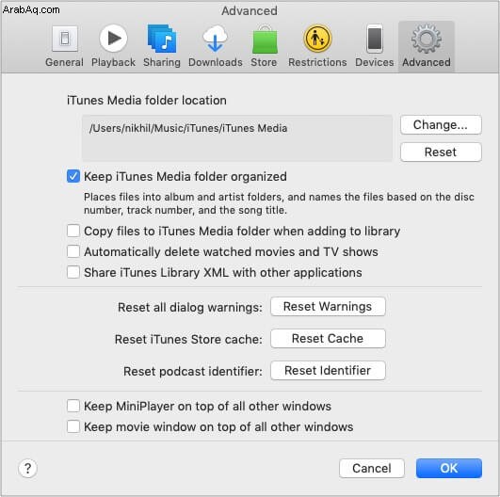Enable Keep MiniPlayer on top of windows
The image size is (500, 497).
point(73,406)
